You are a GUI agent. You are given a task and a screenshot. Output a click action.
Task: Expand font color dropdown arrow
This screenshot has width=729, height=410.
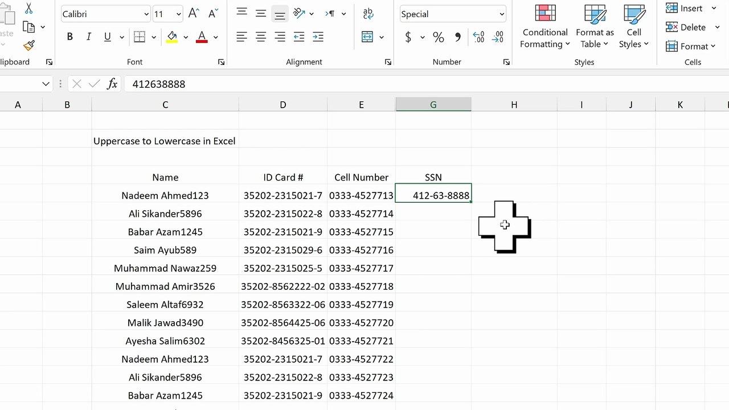(216, 38)
